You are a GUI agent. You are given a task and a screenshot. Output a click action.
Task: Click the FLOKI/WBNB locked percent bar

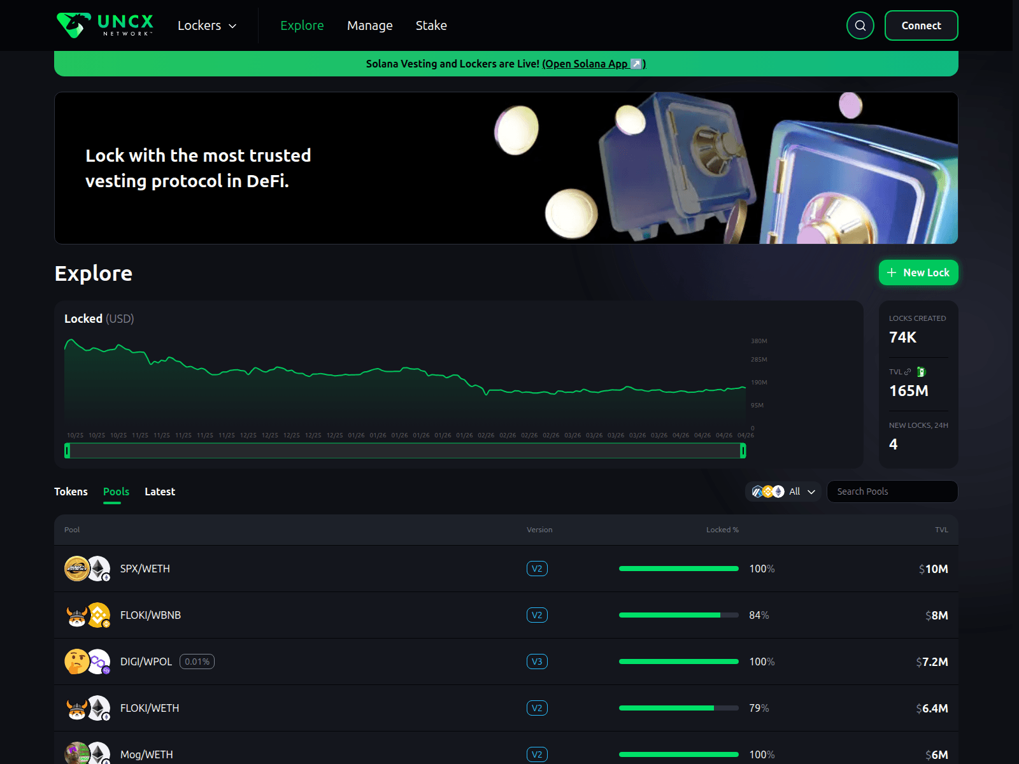pyautogui.click(x=679, y=615)
